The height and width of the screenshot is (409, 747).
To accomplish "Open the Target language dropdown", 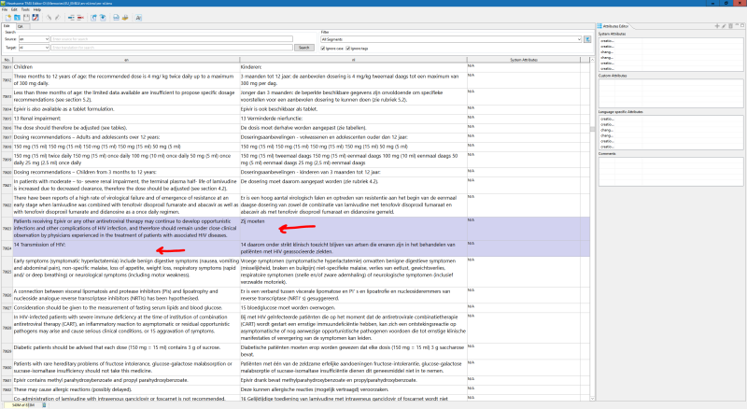I will click(x=35, y=48).
